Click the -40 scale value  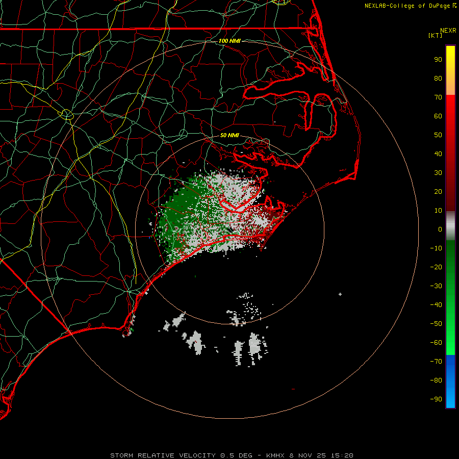pyautogui.click(x=436, y=305)
